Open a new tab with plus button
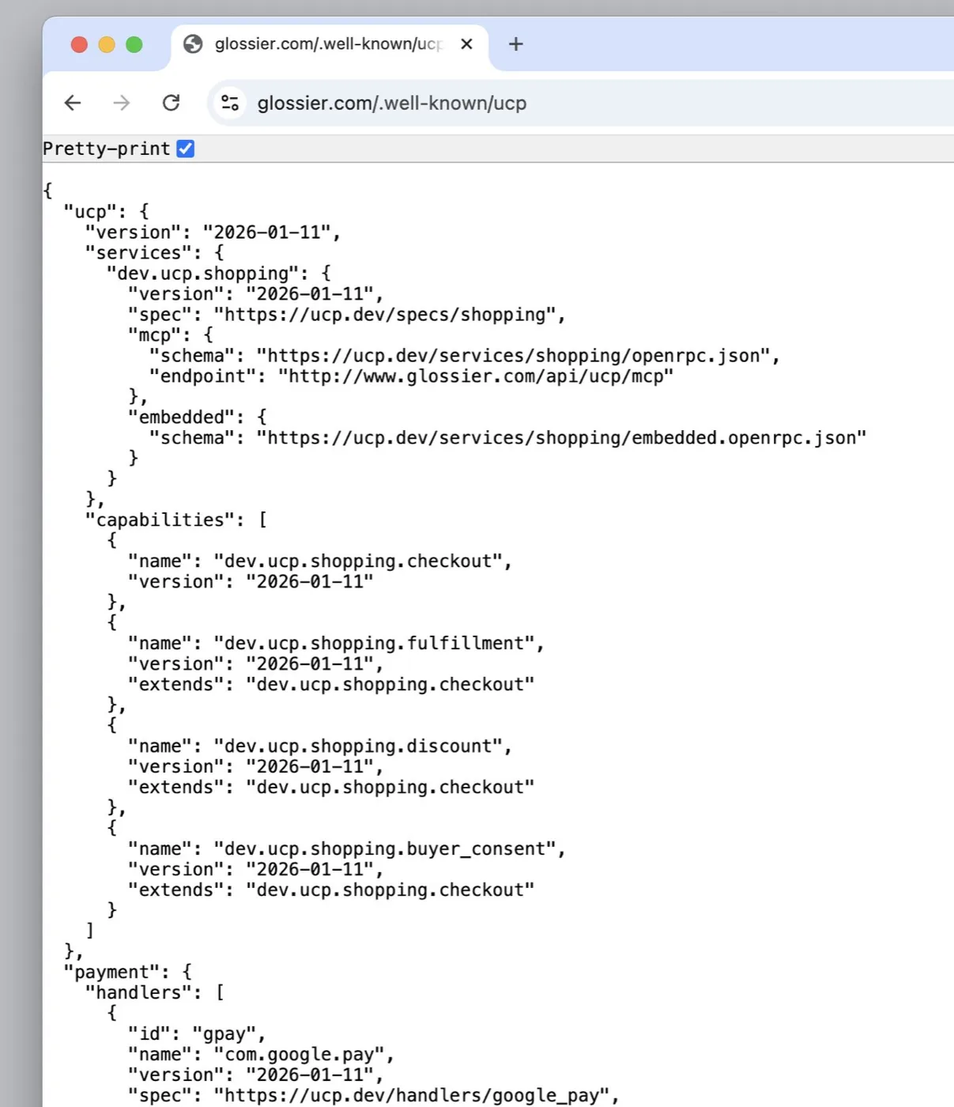Viewport: 954px width, 1107px height. 516,43
